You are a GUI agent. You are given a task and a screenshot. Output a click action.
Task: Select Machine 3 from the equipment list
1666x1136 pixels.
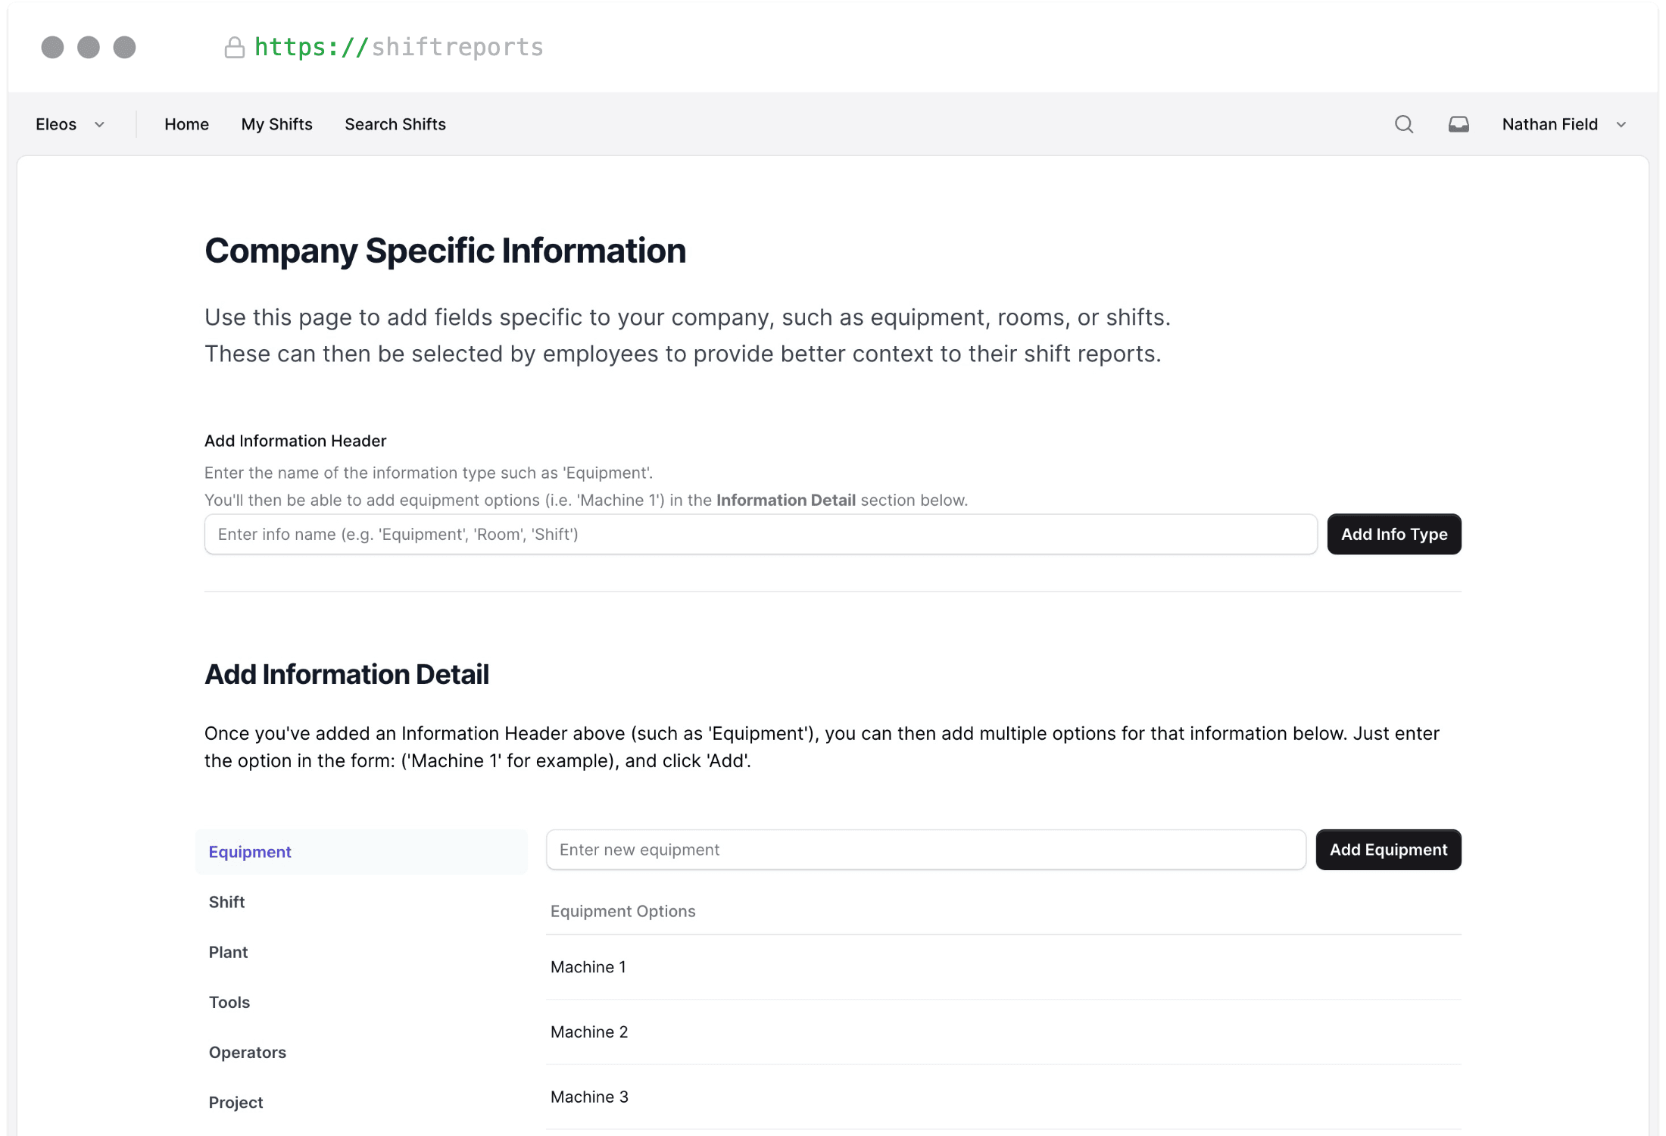[x=589, y=1096]
